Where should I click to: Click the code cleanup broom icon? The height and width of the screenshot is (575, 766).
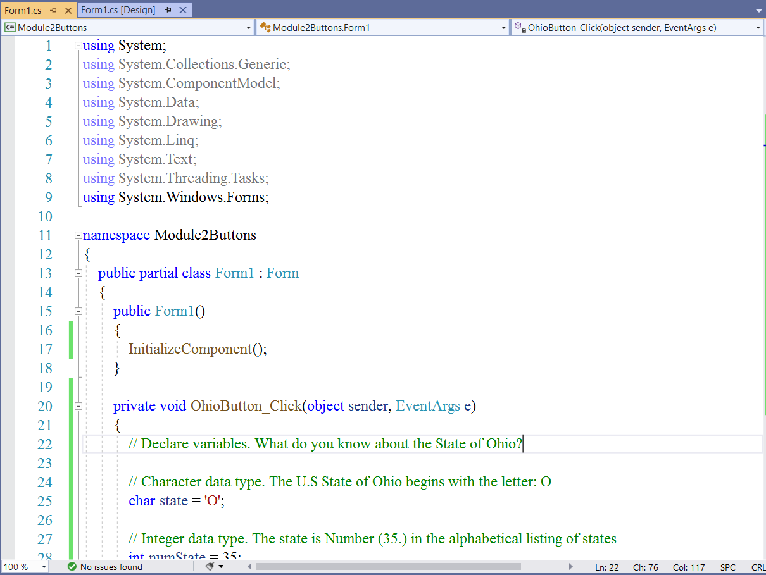pos(210,567)
